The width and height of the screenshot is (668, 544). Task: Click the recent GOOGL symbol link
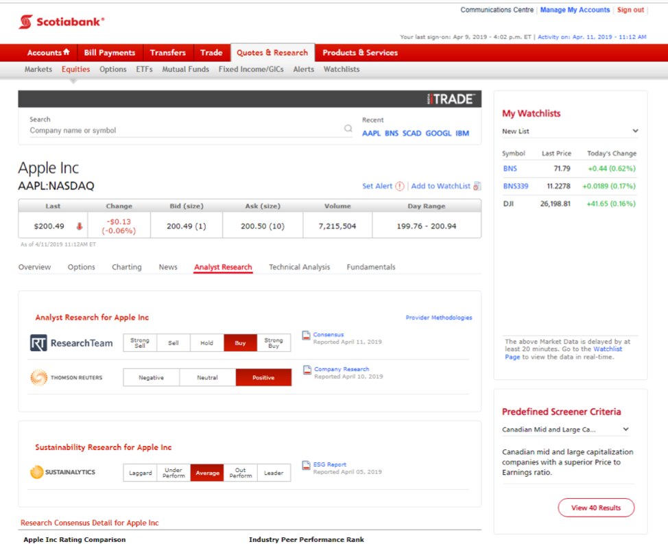pos(438,133)
